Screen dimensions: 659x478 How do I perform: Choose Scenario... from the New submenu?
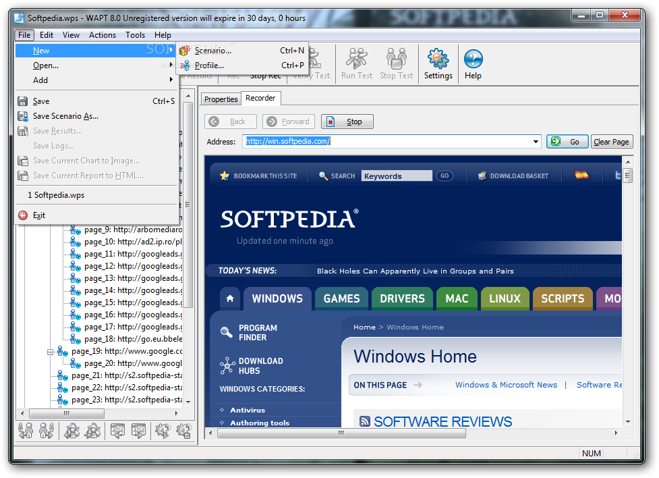pyautogui.click(x=241, y=51)
